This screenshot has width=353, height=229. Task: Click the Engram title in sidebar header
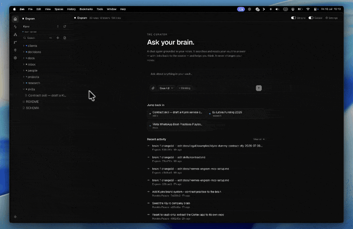coord(30,19)
